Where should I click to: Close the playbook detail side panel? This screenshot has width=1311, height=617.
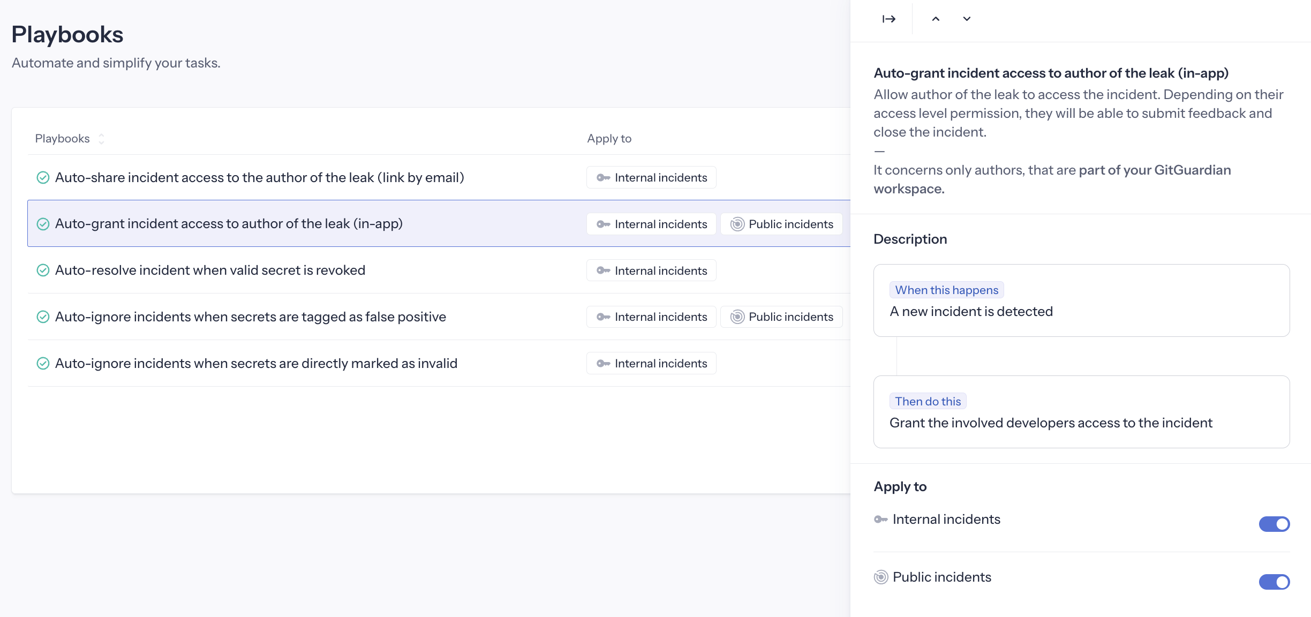tap(888, 18)
